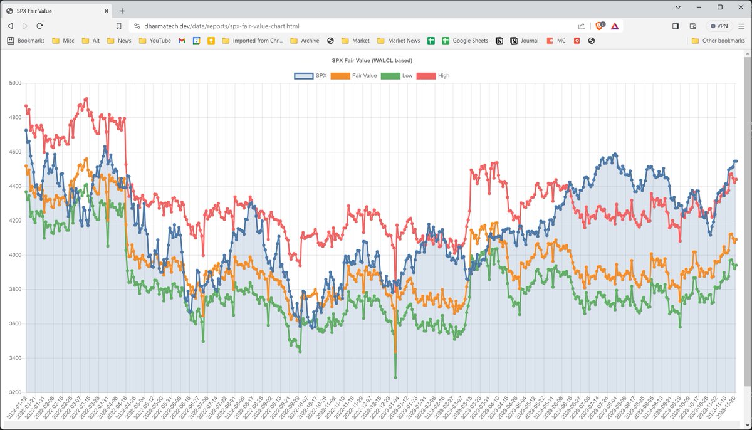752x430 pixels.
Task: Open the Brave customize menu
Action: [x=742, y=26]
